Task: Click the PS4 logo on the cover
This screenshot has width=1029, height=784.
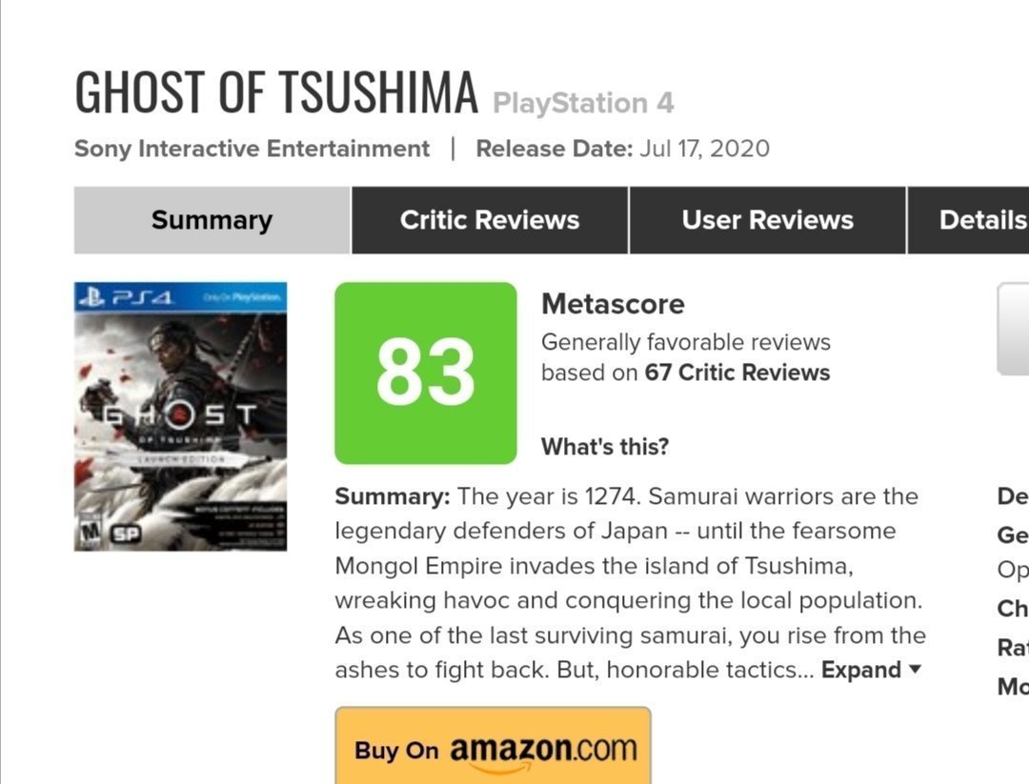Action: pos(128,297)
